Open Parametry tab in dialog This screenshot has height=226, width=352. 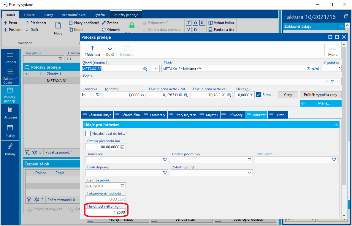pos(154,115)
